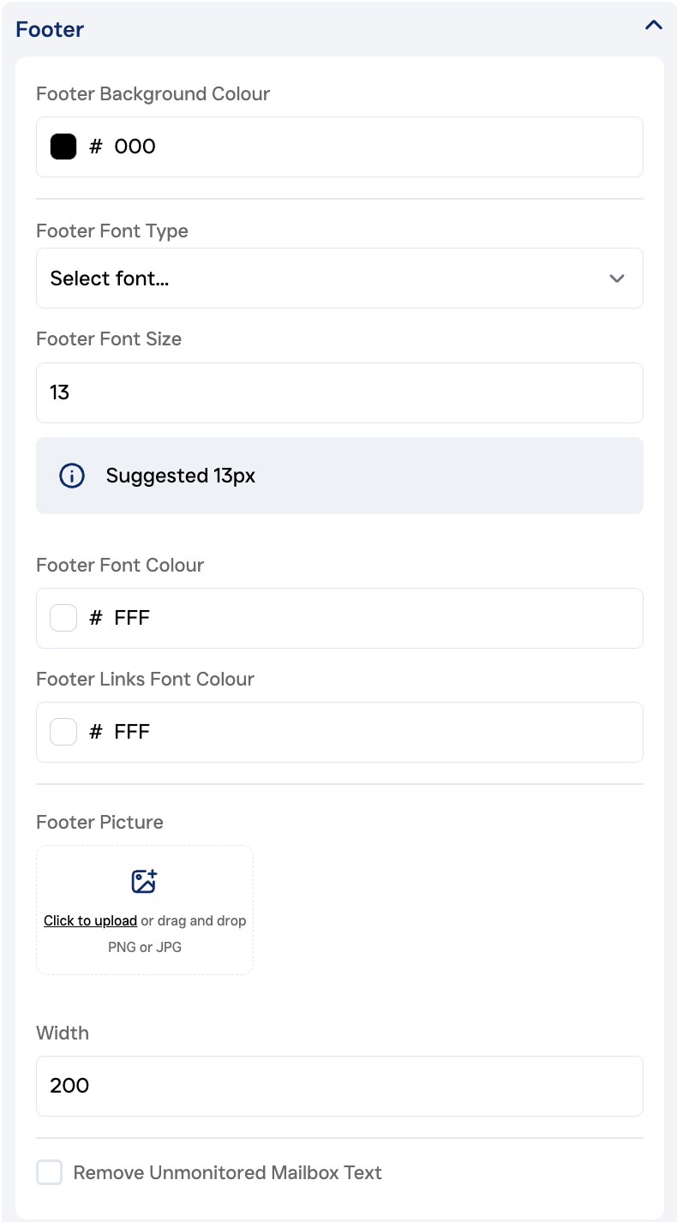Click the image upload icon in Footer Picture
This screenshot has height=1222, width=677.
pyautogui.click(x=144, y=881)
